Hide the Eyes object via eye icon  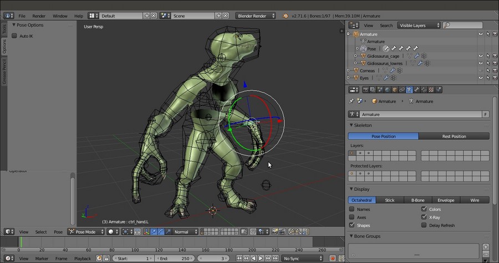point(481,78)
